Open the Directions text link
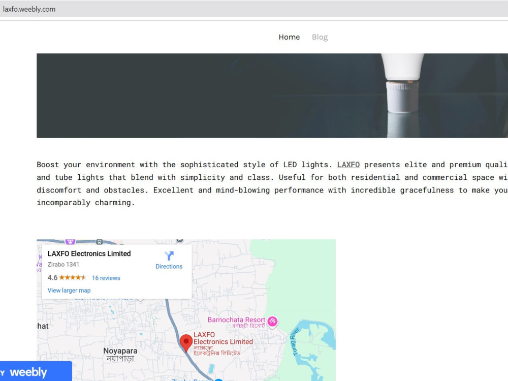 (169, 266)
